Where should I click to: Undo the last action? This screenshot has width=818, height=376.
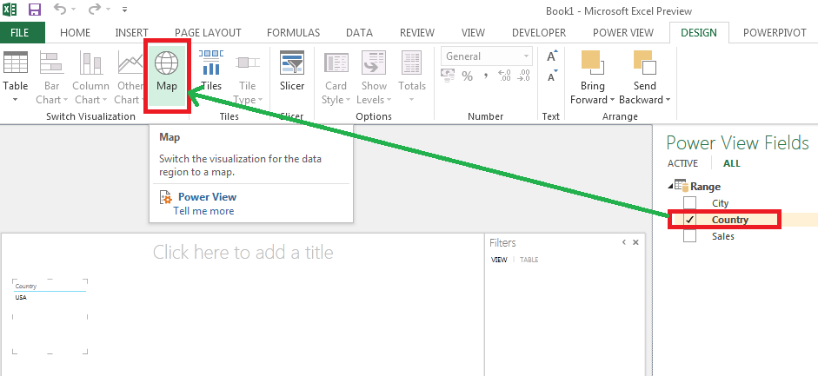60,10
